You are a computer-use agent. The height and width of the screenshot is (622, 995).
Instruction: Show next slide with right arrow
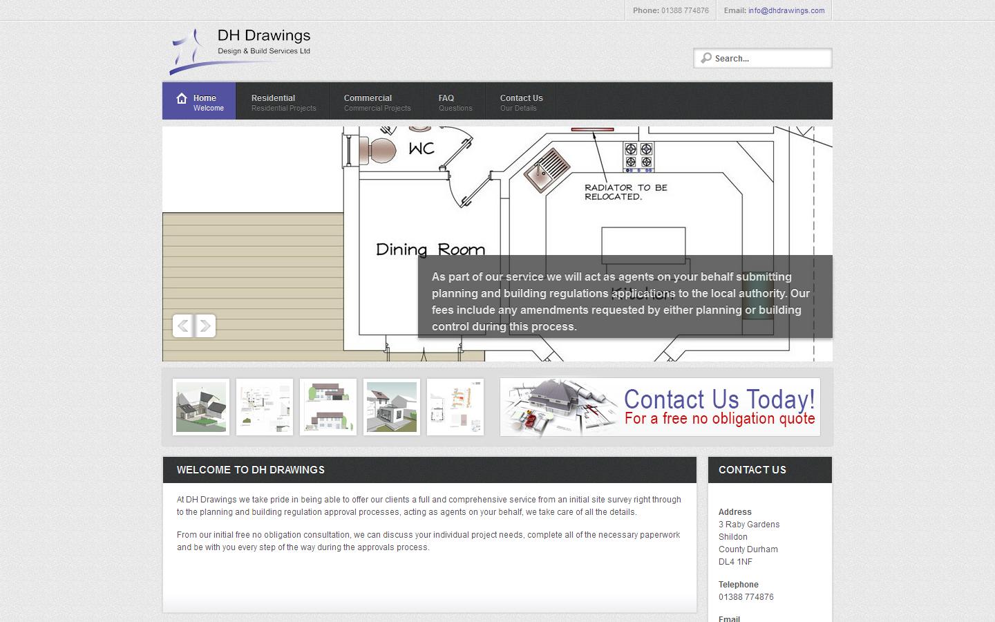(x=205, y=326)
